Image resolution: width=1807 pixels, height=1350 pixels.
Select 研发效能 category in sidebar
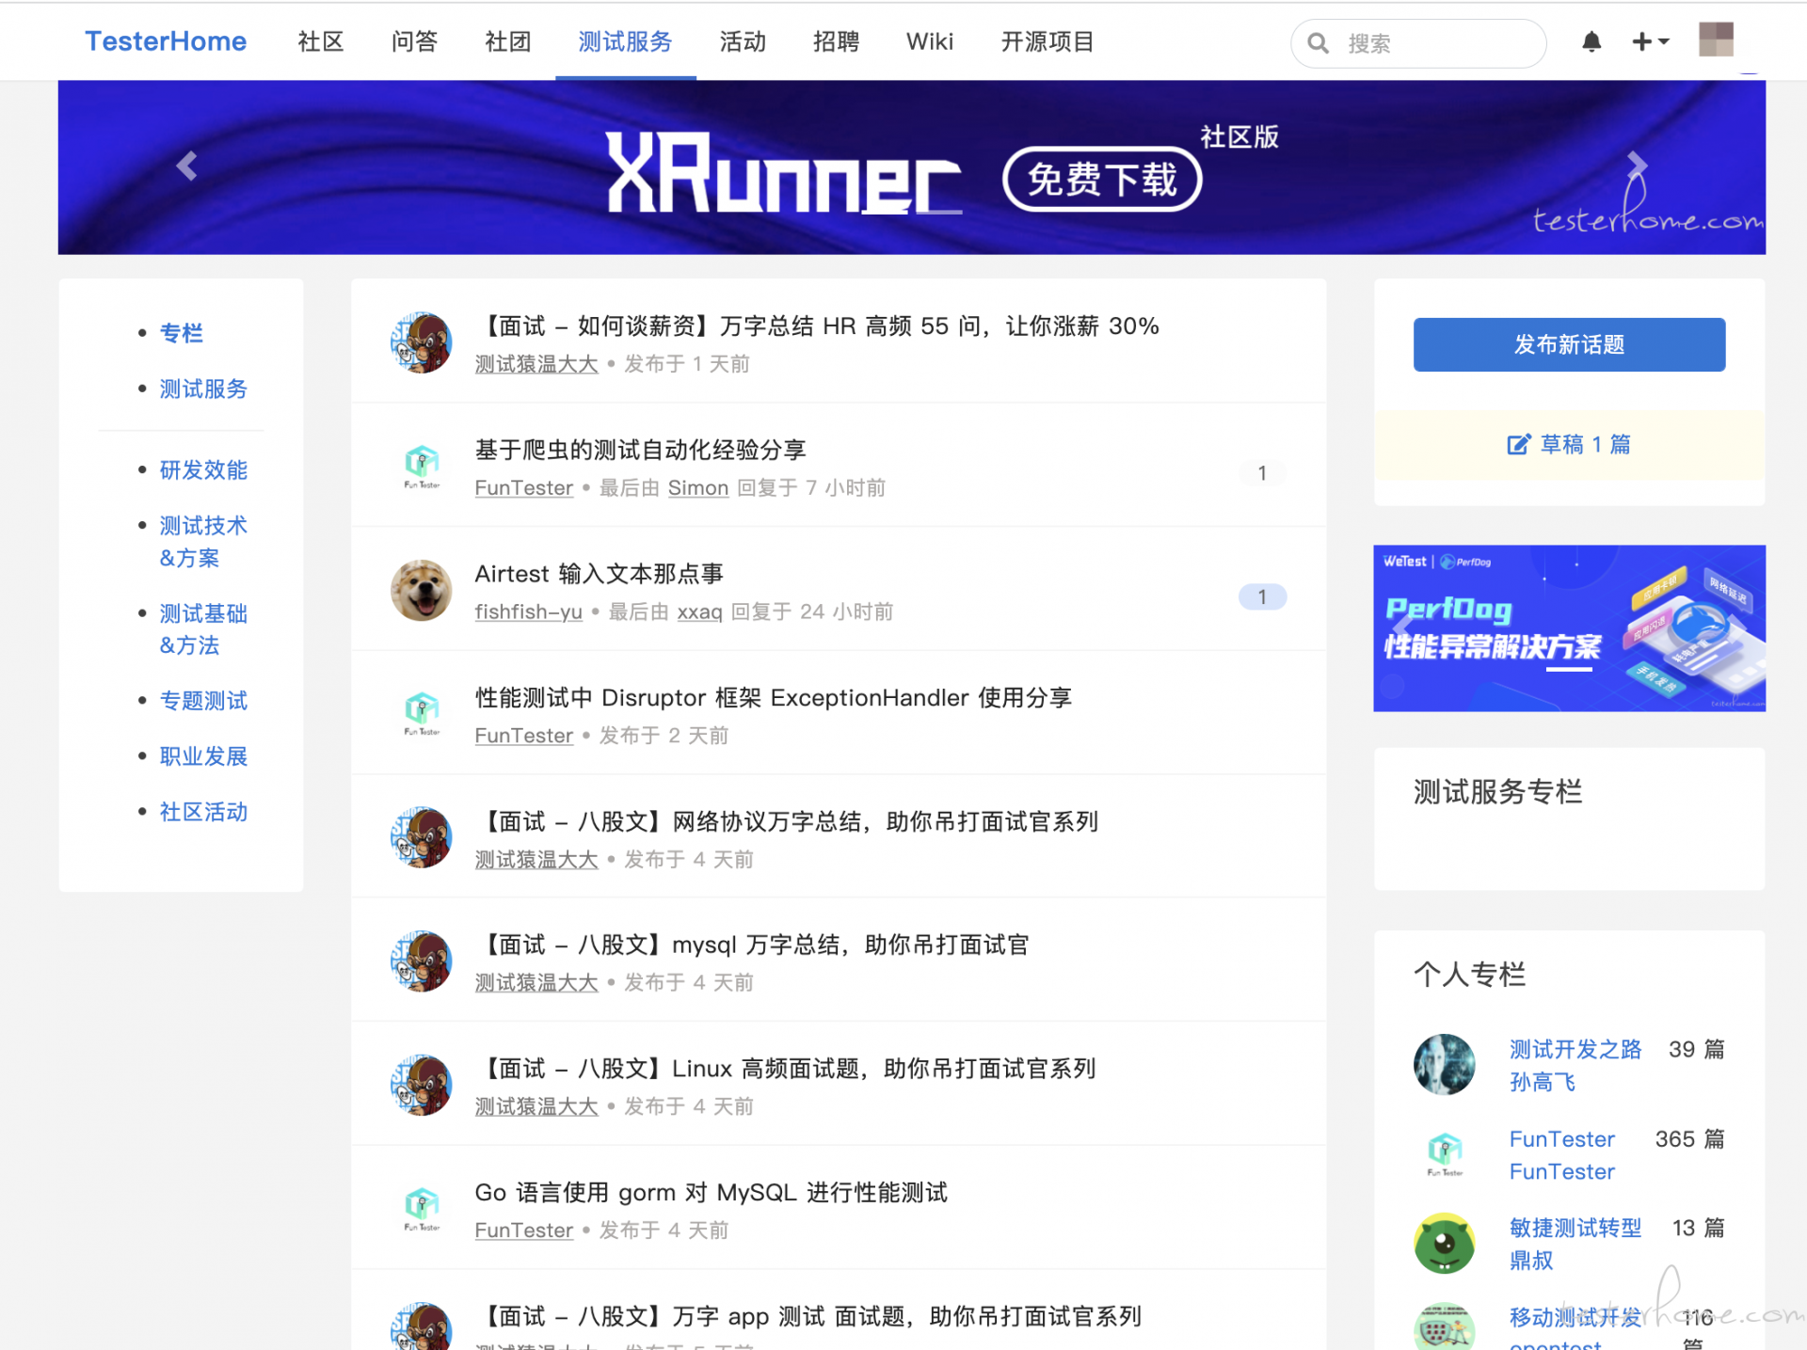(x=203, y=469)
